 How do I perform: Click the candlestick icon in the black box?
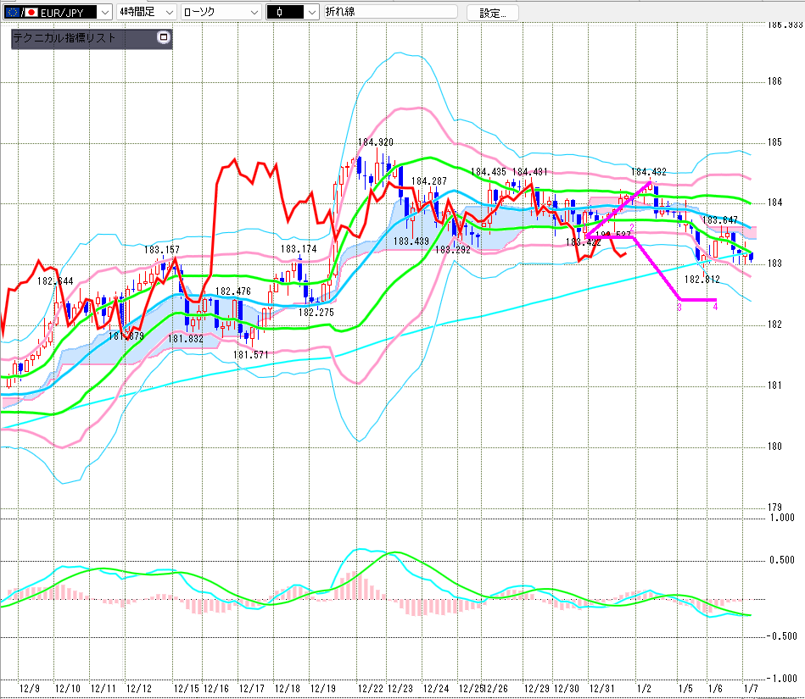tap(280, 12)
